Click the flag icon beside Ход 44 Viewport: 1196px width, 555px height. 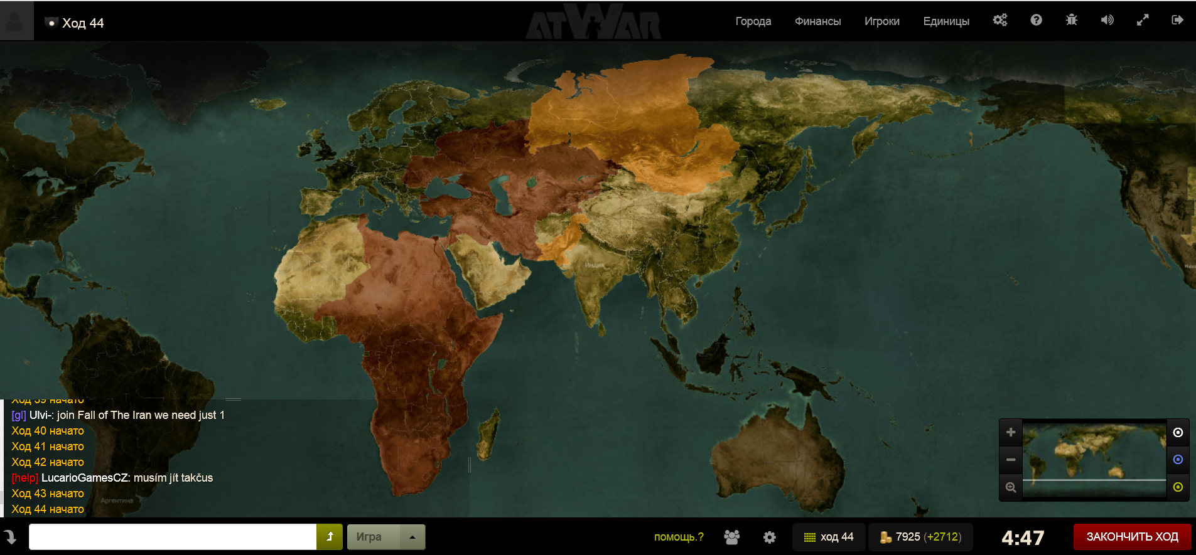click(51, 23)
